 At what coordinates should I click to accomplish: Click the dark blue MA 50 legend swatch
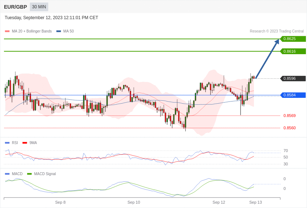59,31
